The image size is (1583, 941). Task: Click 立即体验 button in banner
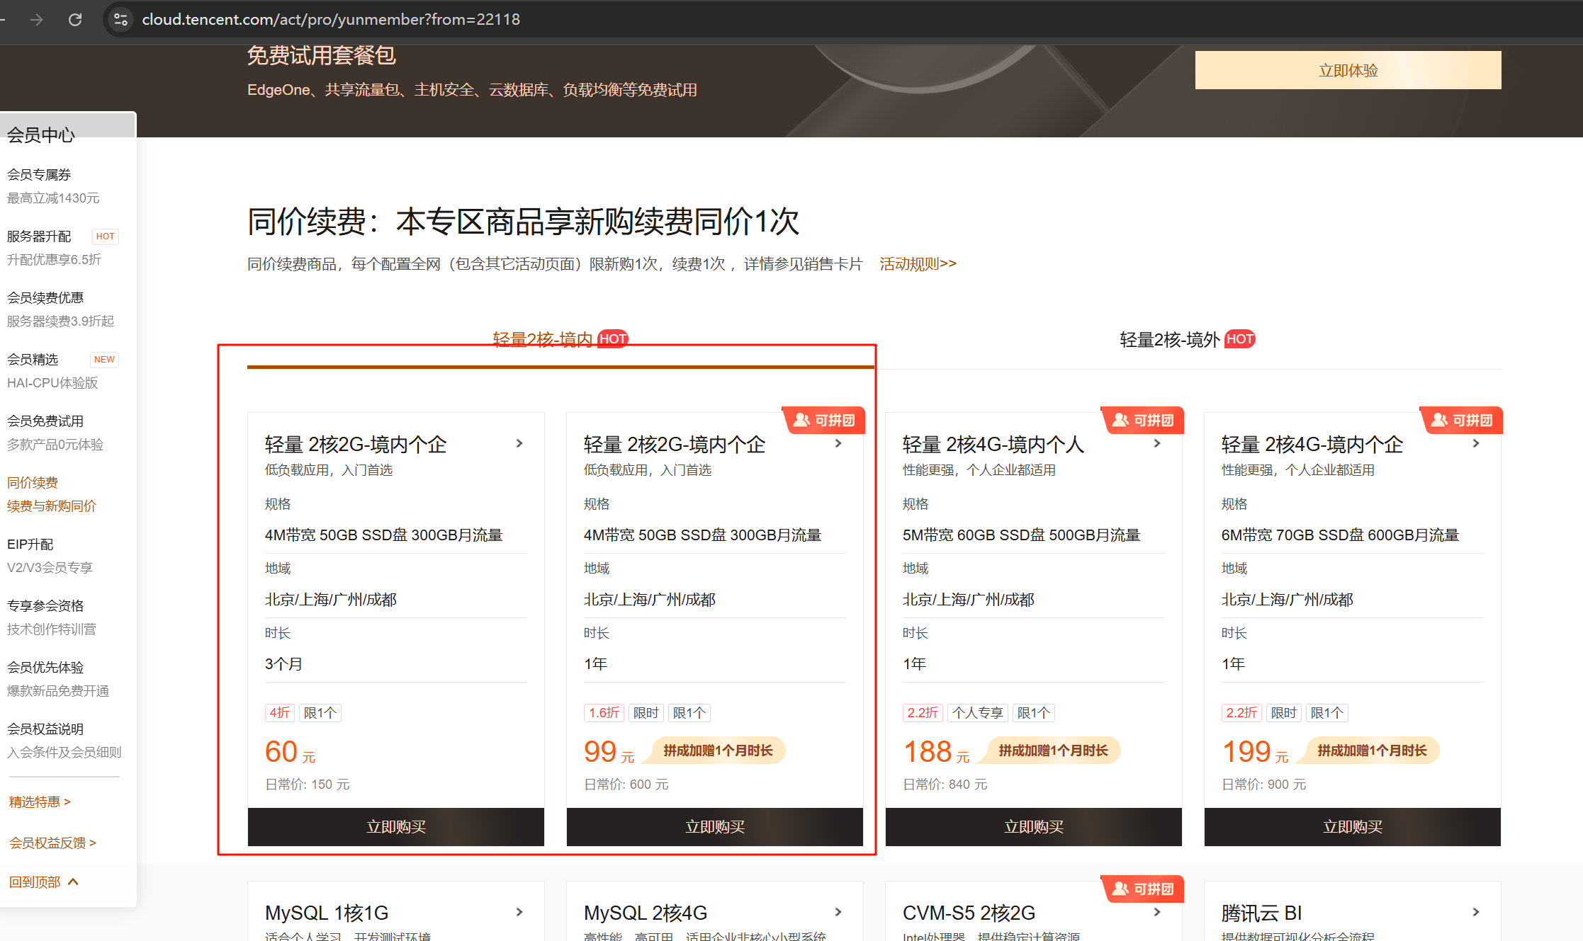tap(1348, 70)
